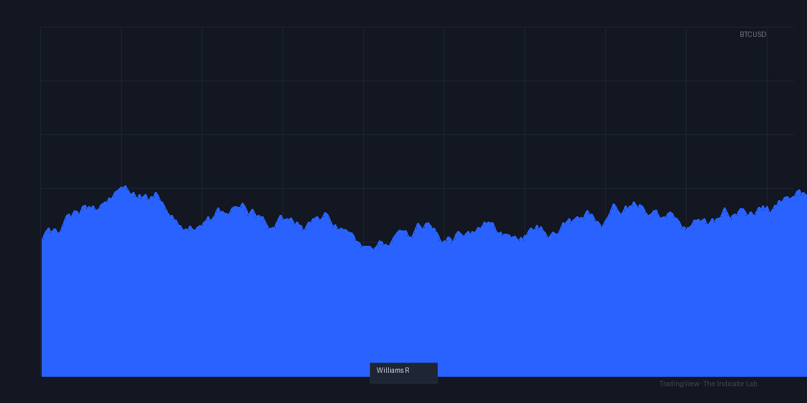Click the highest peak of the blue area chart
807x403 pixels.
click(125, 186)
